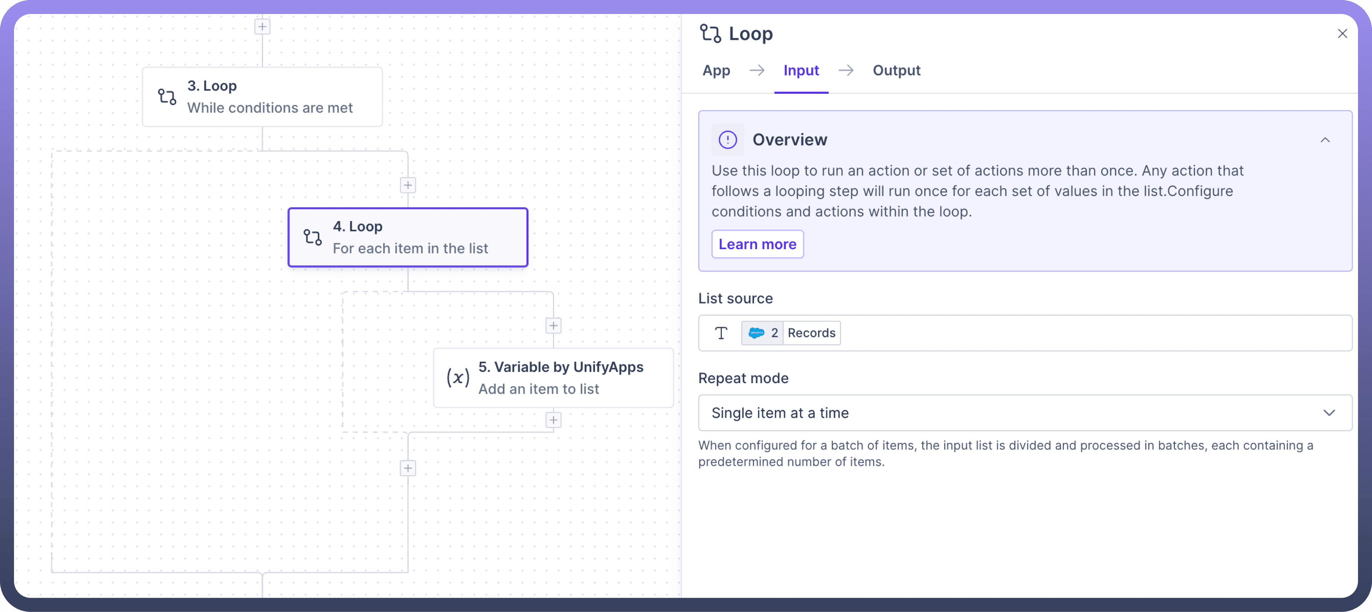Click the Learn more button

point(757,245)
